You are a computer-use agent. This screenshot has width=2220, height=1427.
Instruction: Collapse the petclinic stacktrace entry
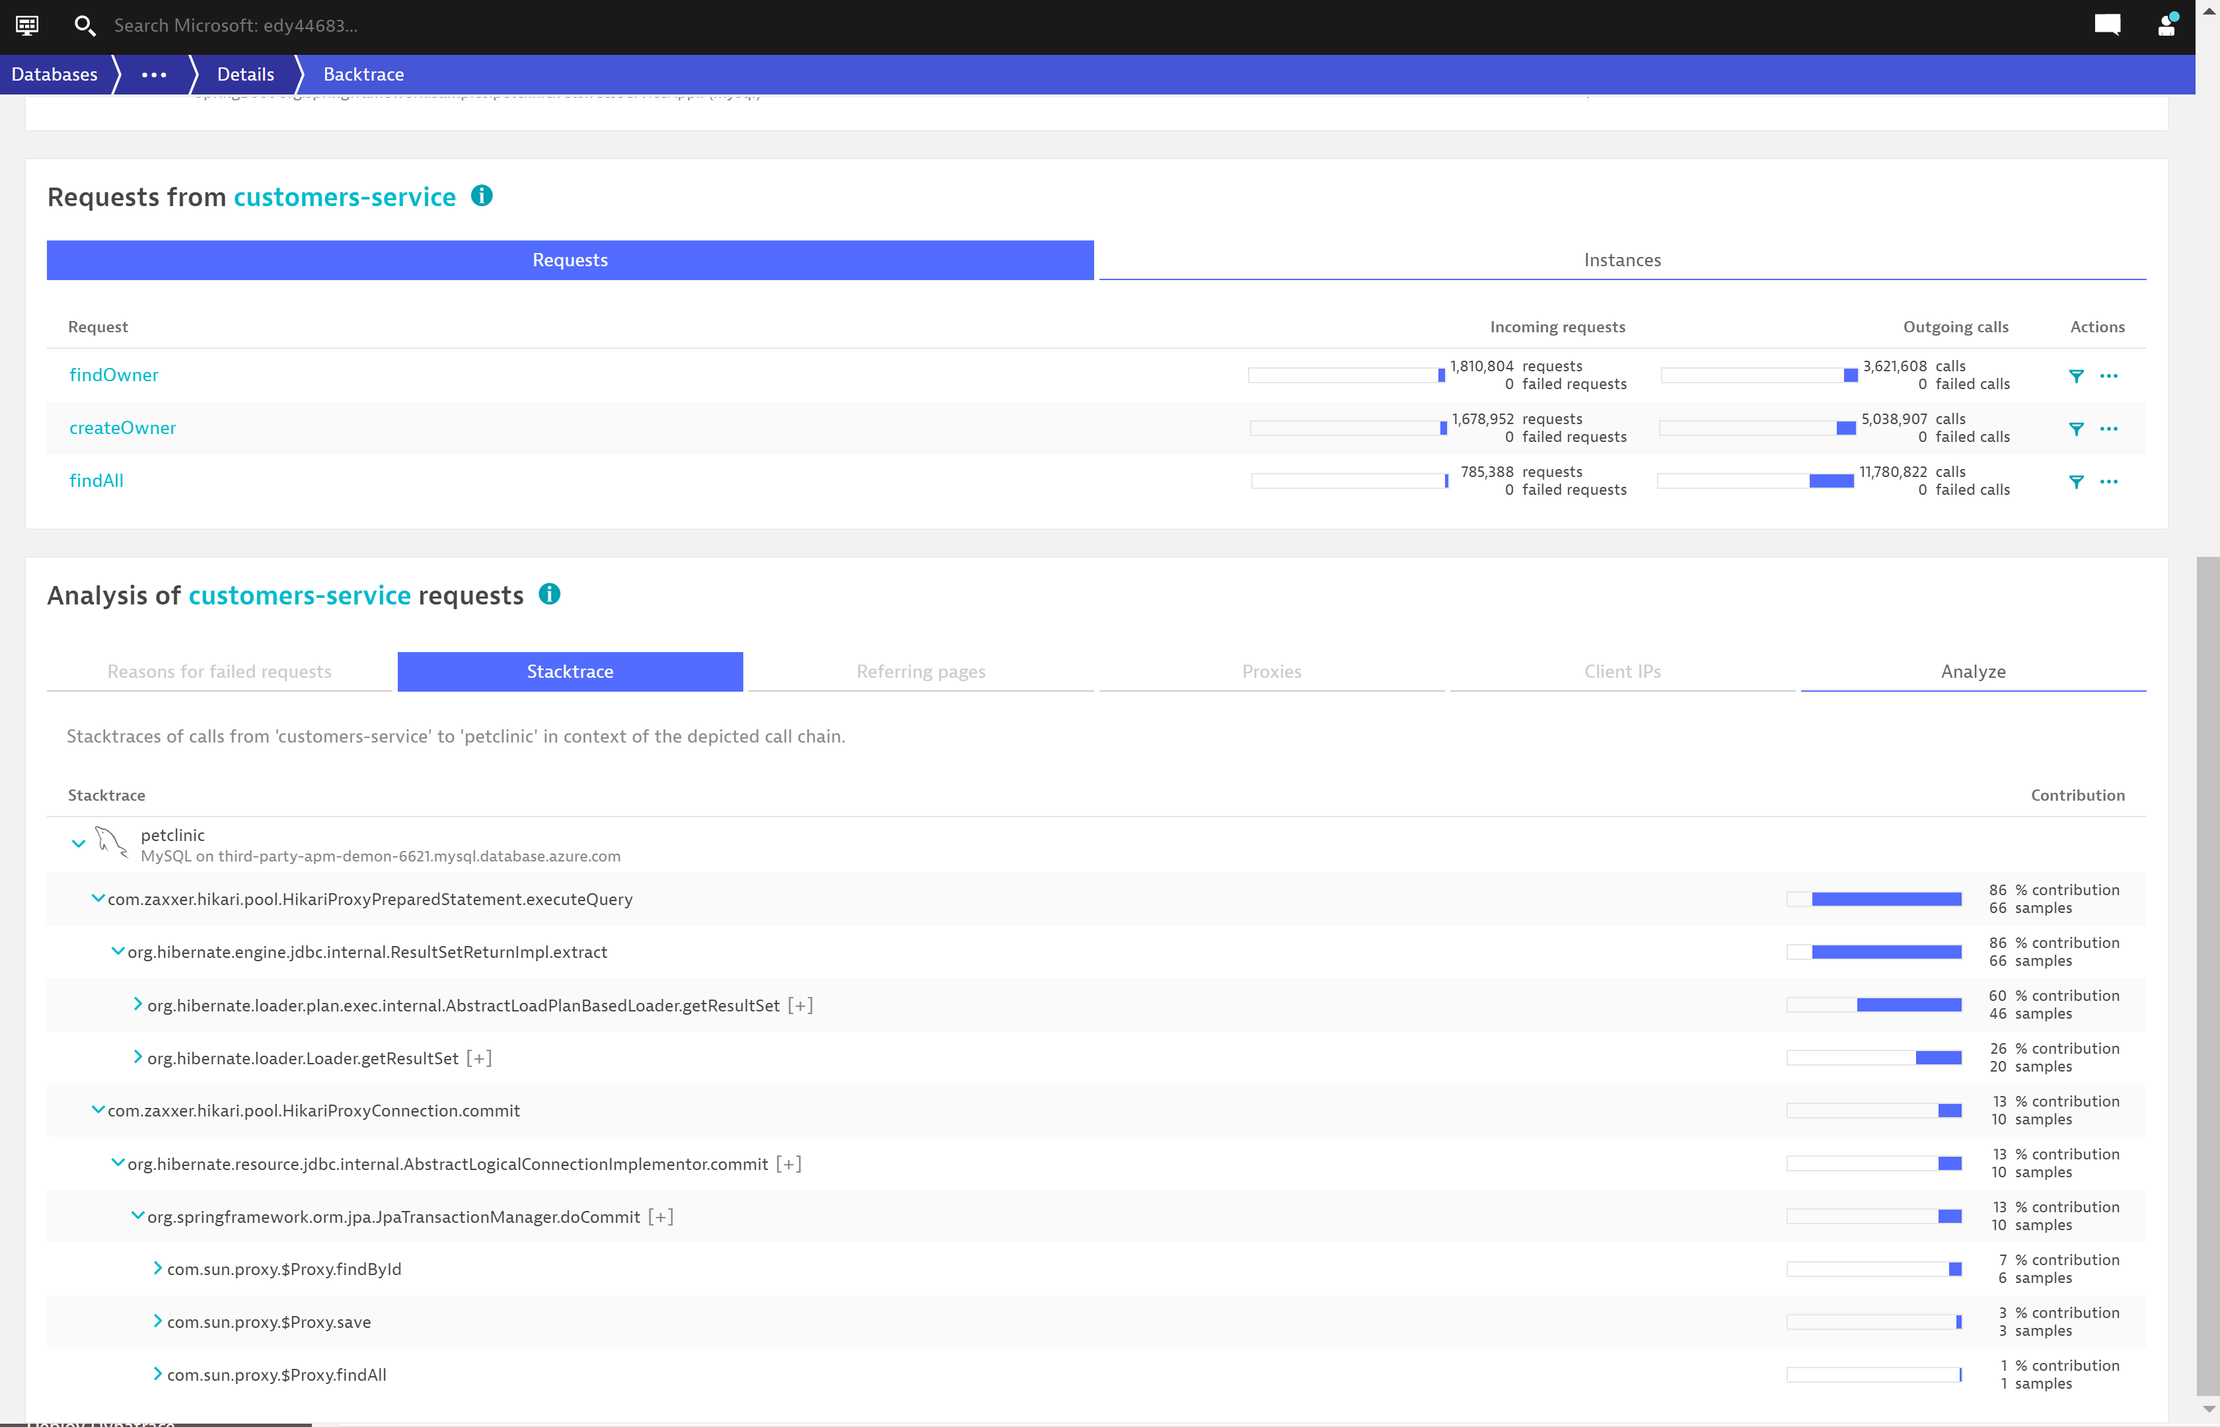coord(78,843)
